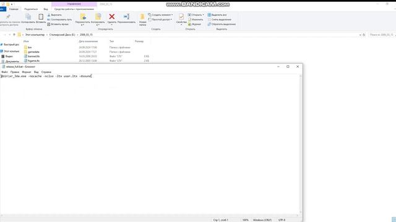Click Журнал in the Открыть group
The image size is (396, 222).
click(194, 24)
